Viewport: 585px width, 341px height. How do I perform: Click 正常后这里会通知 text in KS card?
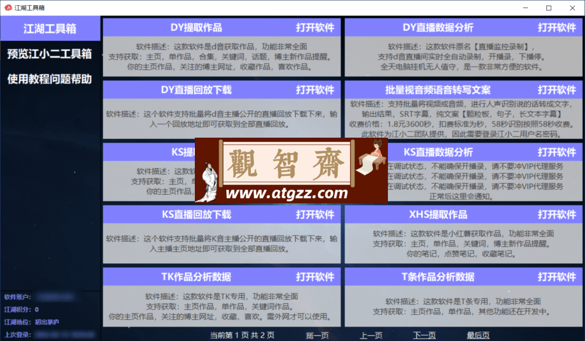(461, 196)
